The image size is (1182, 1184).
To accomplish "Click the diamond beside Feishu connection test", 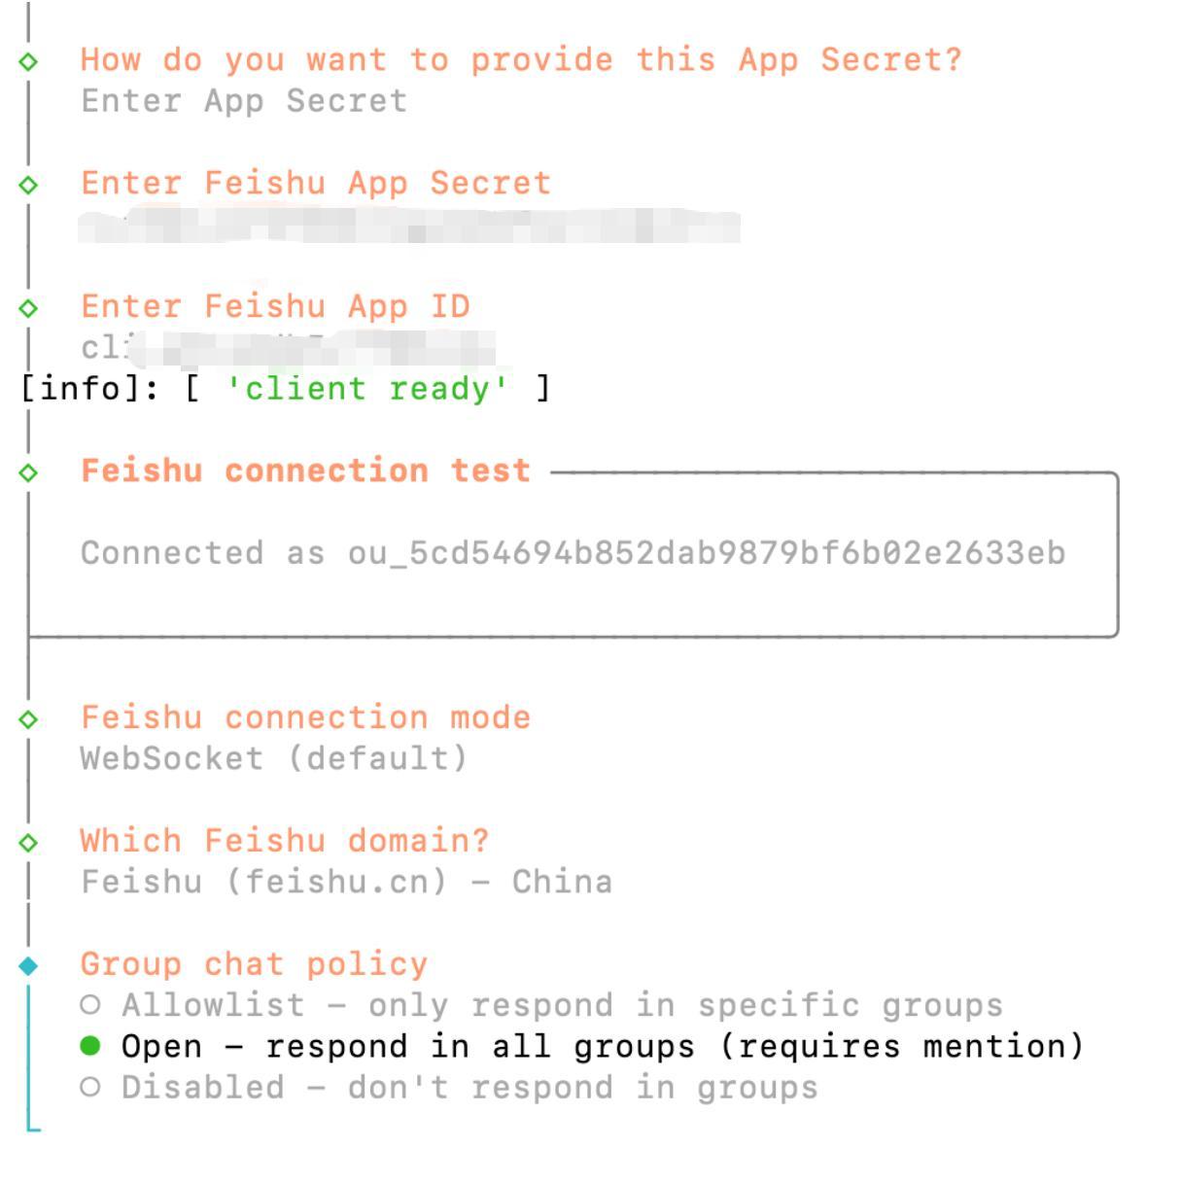I will pyautogui.click(x=29, y=472).
